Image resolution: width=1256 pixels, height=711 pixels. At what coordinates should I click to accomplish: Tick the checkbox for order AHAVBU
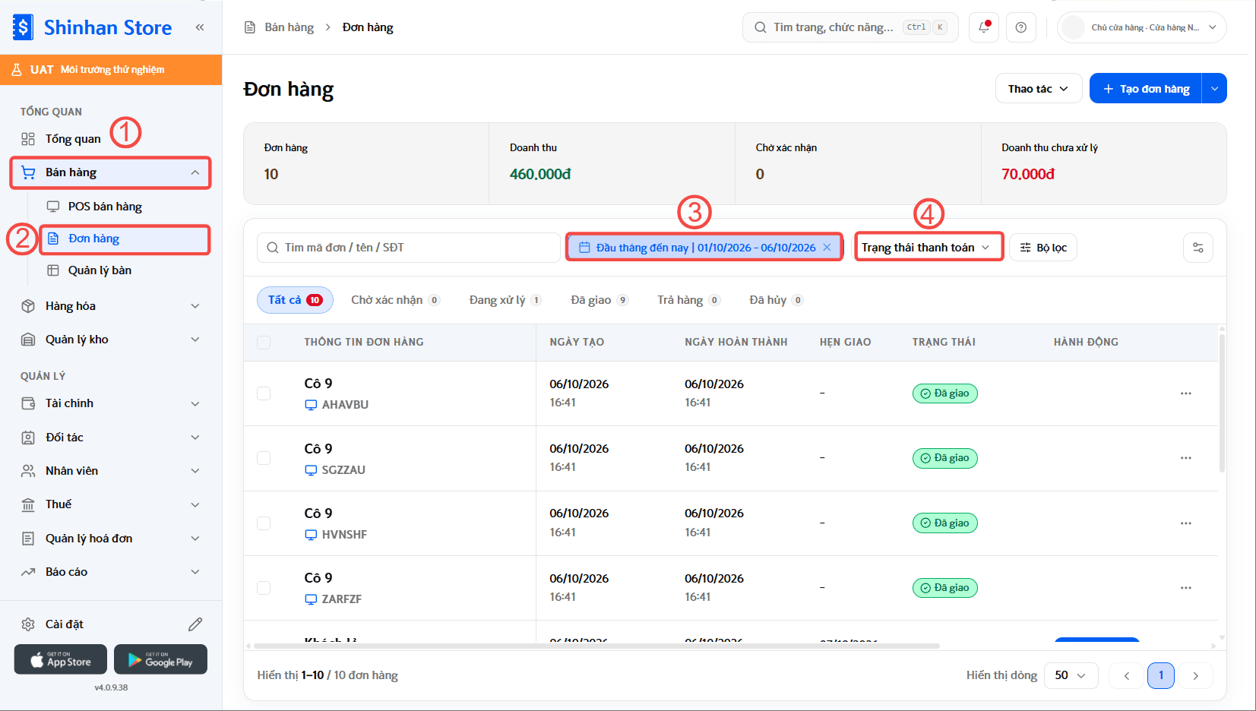[x=264, y=393]
